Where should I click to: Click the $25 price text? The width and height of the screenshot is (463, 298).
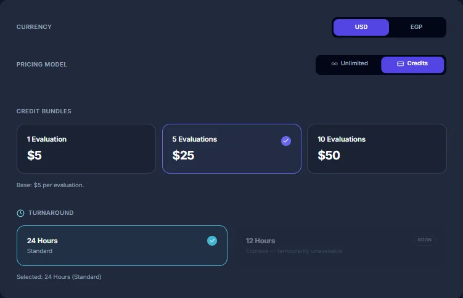[x=183, y=155]
